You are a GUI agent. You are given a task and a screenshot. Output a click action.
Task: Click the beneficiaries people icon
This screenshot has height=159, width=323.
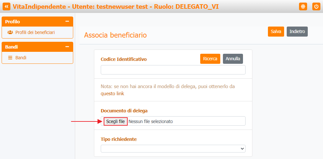tap(10, 32)
